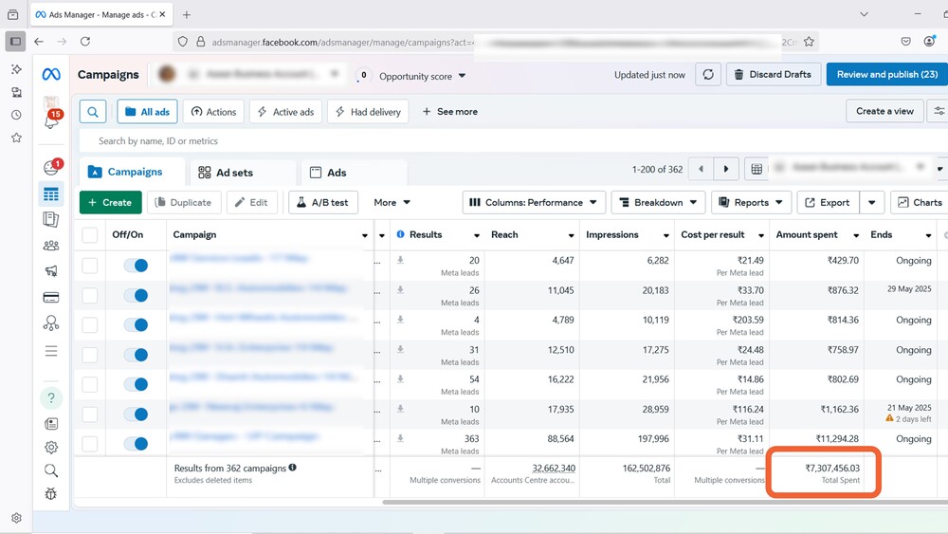Toggle off the first campaign switch
This screenshot has width=948, height=534.
[x=136, y=266]
